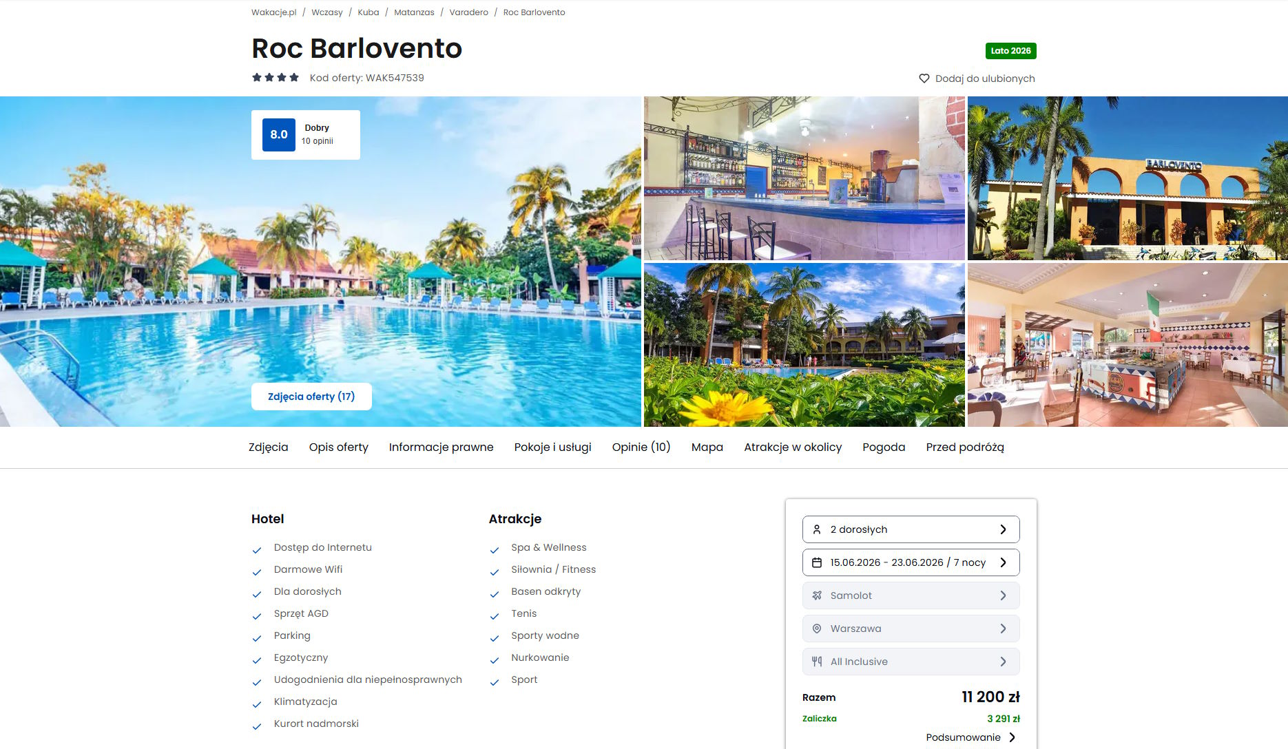Open the date range 15.06.2026 selector chevron

click(x=1004, y=562)
